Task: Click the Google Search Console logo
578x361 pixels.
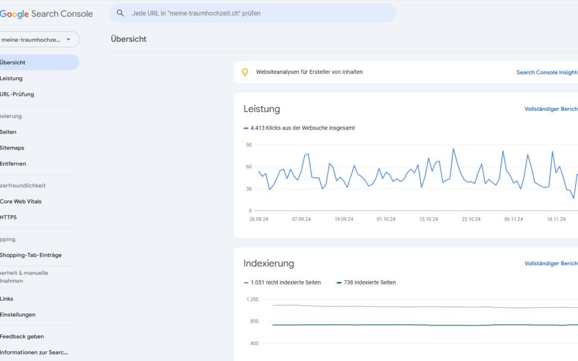Action: (x=47, y=14)
